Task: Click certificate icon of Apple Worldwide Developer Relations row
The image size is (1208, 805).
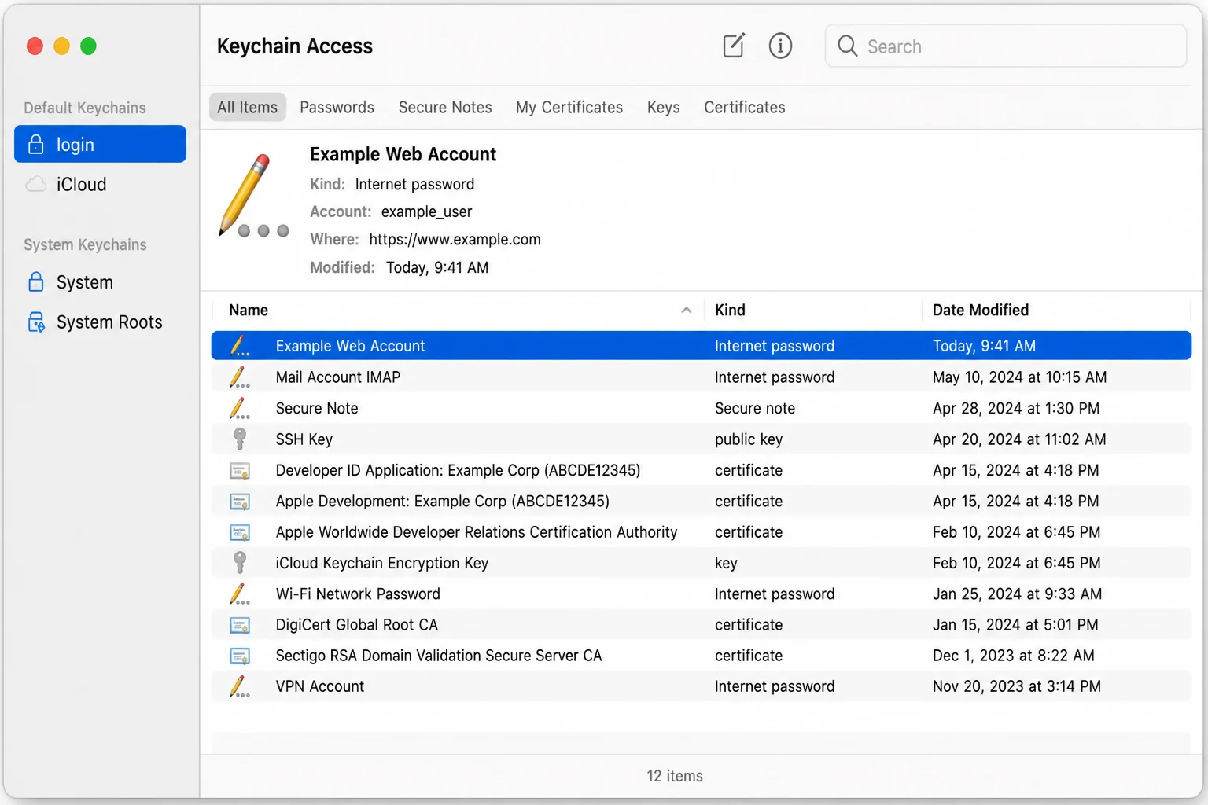Action: click(x=240, y=532)
